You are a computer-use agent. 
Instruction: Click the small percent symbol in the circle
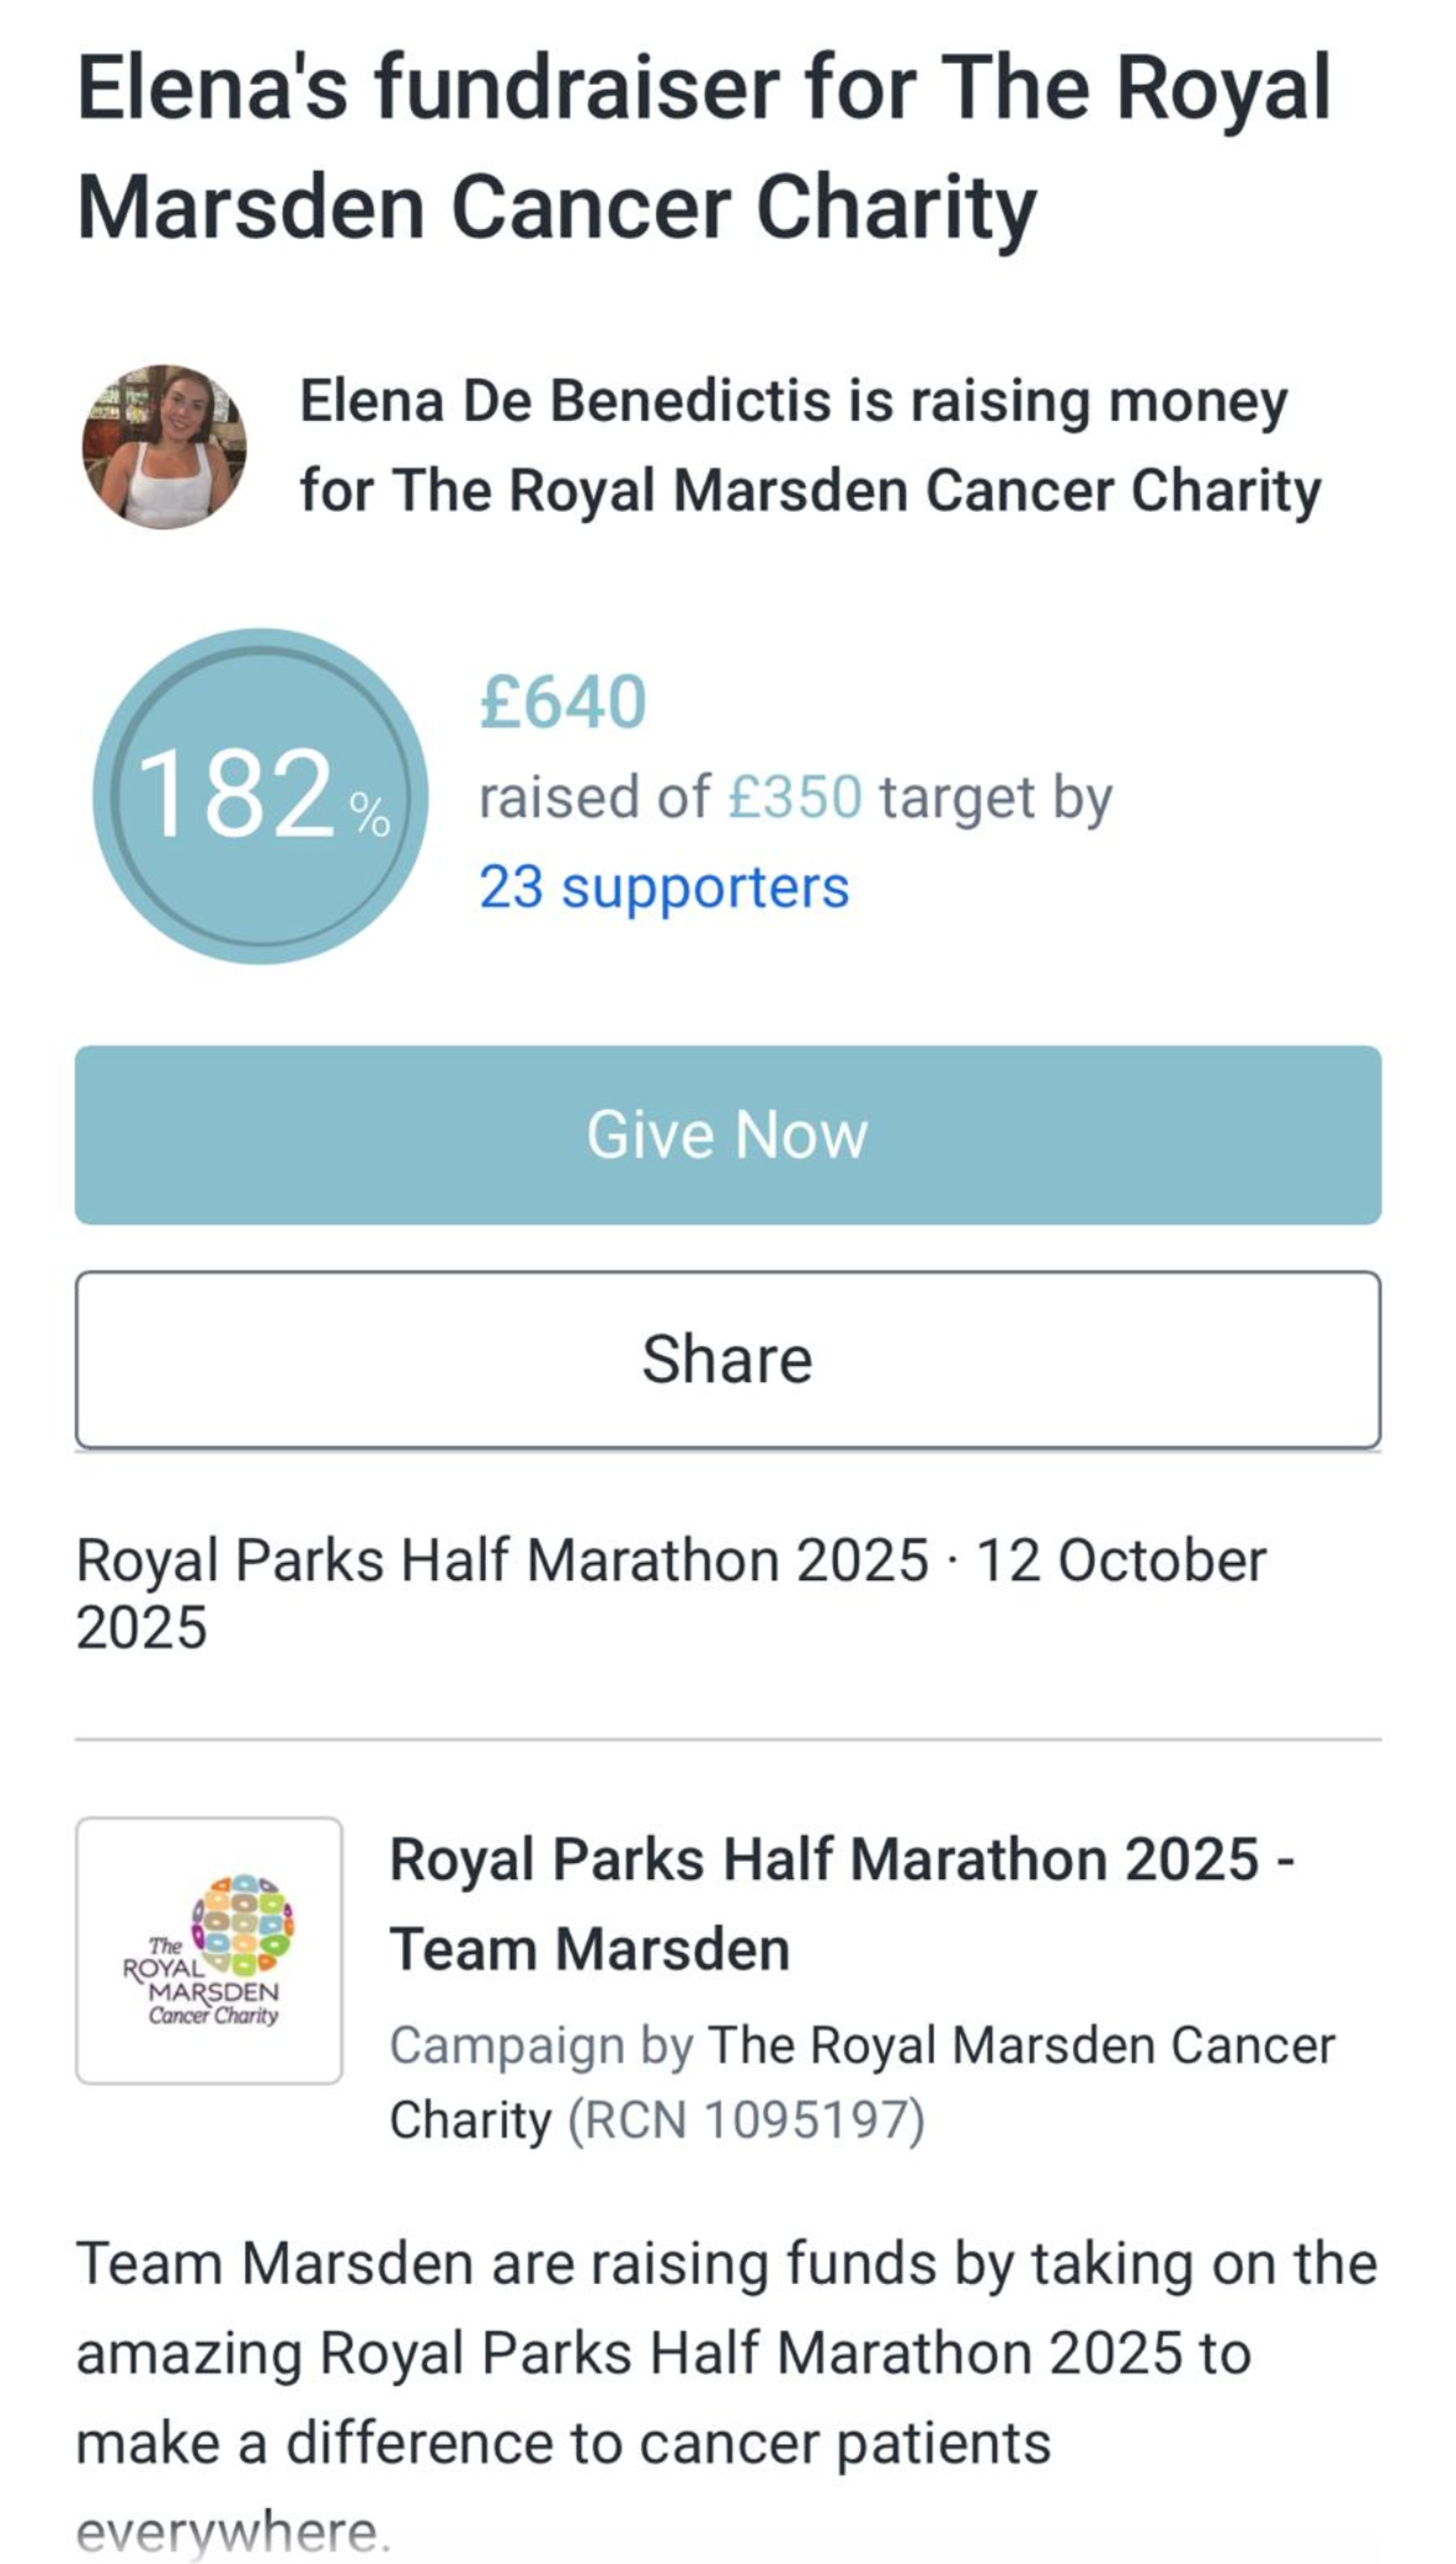click(x=369, y=815)
